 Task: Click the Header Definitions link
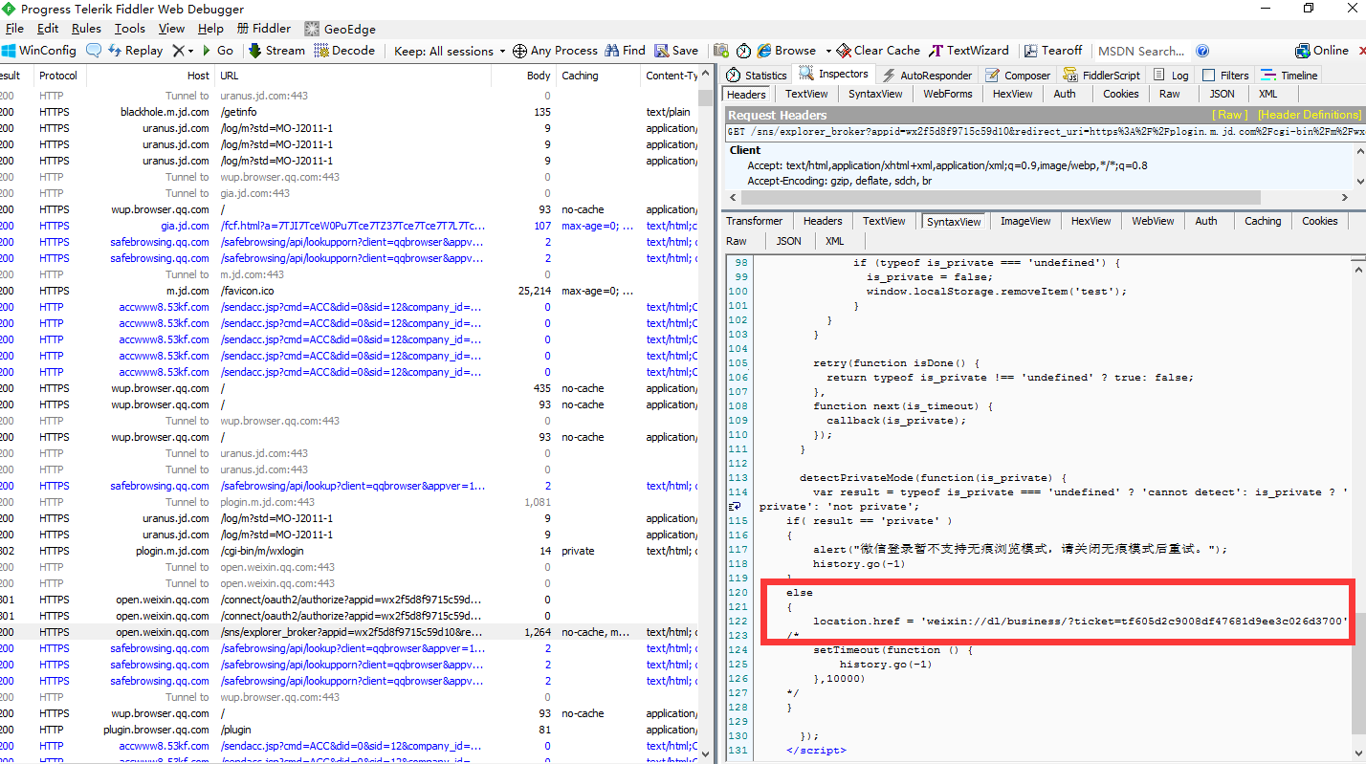point(1309,115)
